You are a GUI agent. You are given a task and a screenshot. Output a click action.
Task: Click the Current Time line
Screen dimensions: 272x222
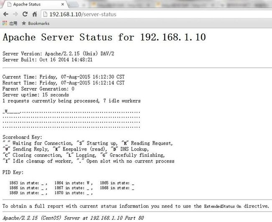(x=64, y=77)
